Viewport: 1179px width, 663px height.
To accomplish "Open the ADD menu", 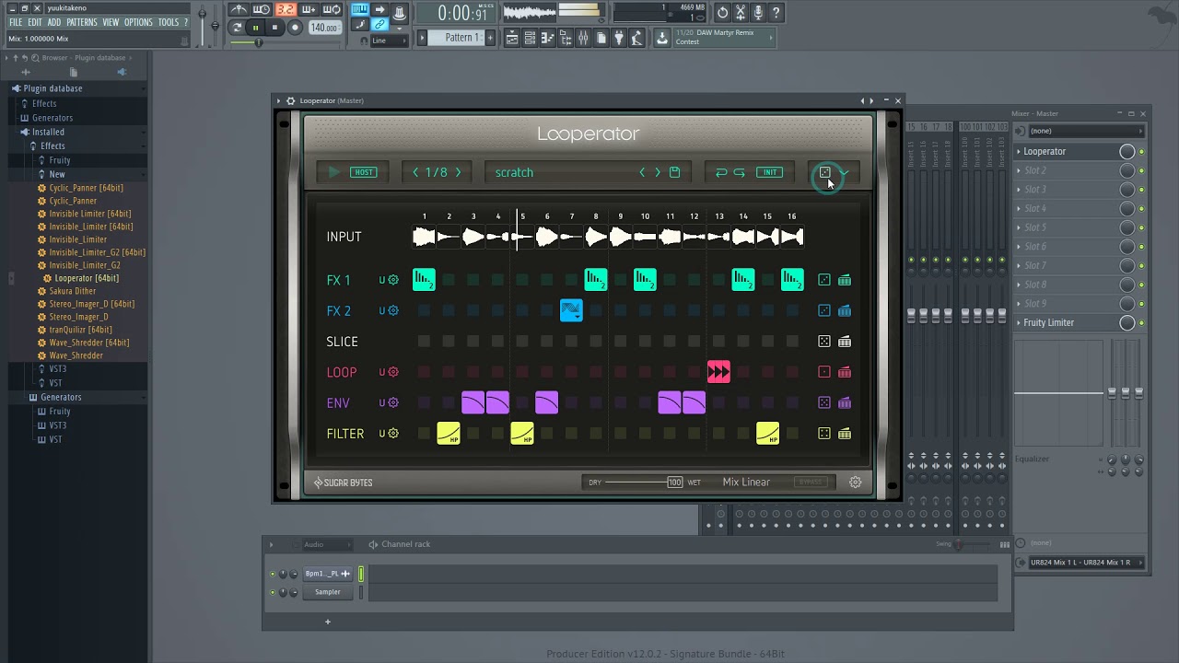I will coord(54,22).
